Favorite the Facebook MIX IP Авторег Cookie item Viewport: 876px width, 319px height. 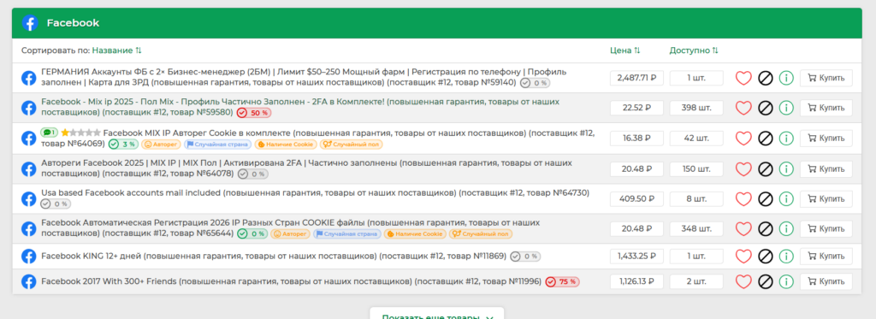[x=743, y=139]
